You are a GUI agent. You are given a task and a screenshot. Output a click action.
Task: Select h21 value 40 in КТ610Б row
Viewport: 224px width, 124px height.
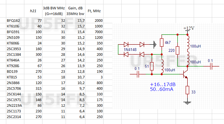pyautogui.click(x=33, y=26)
